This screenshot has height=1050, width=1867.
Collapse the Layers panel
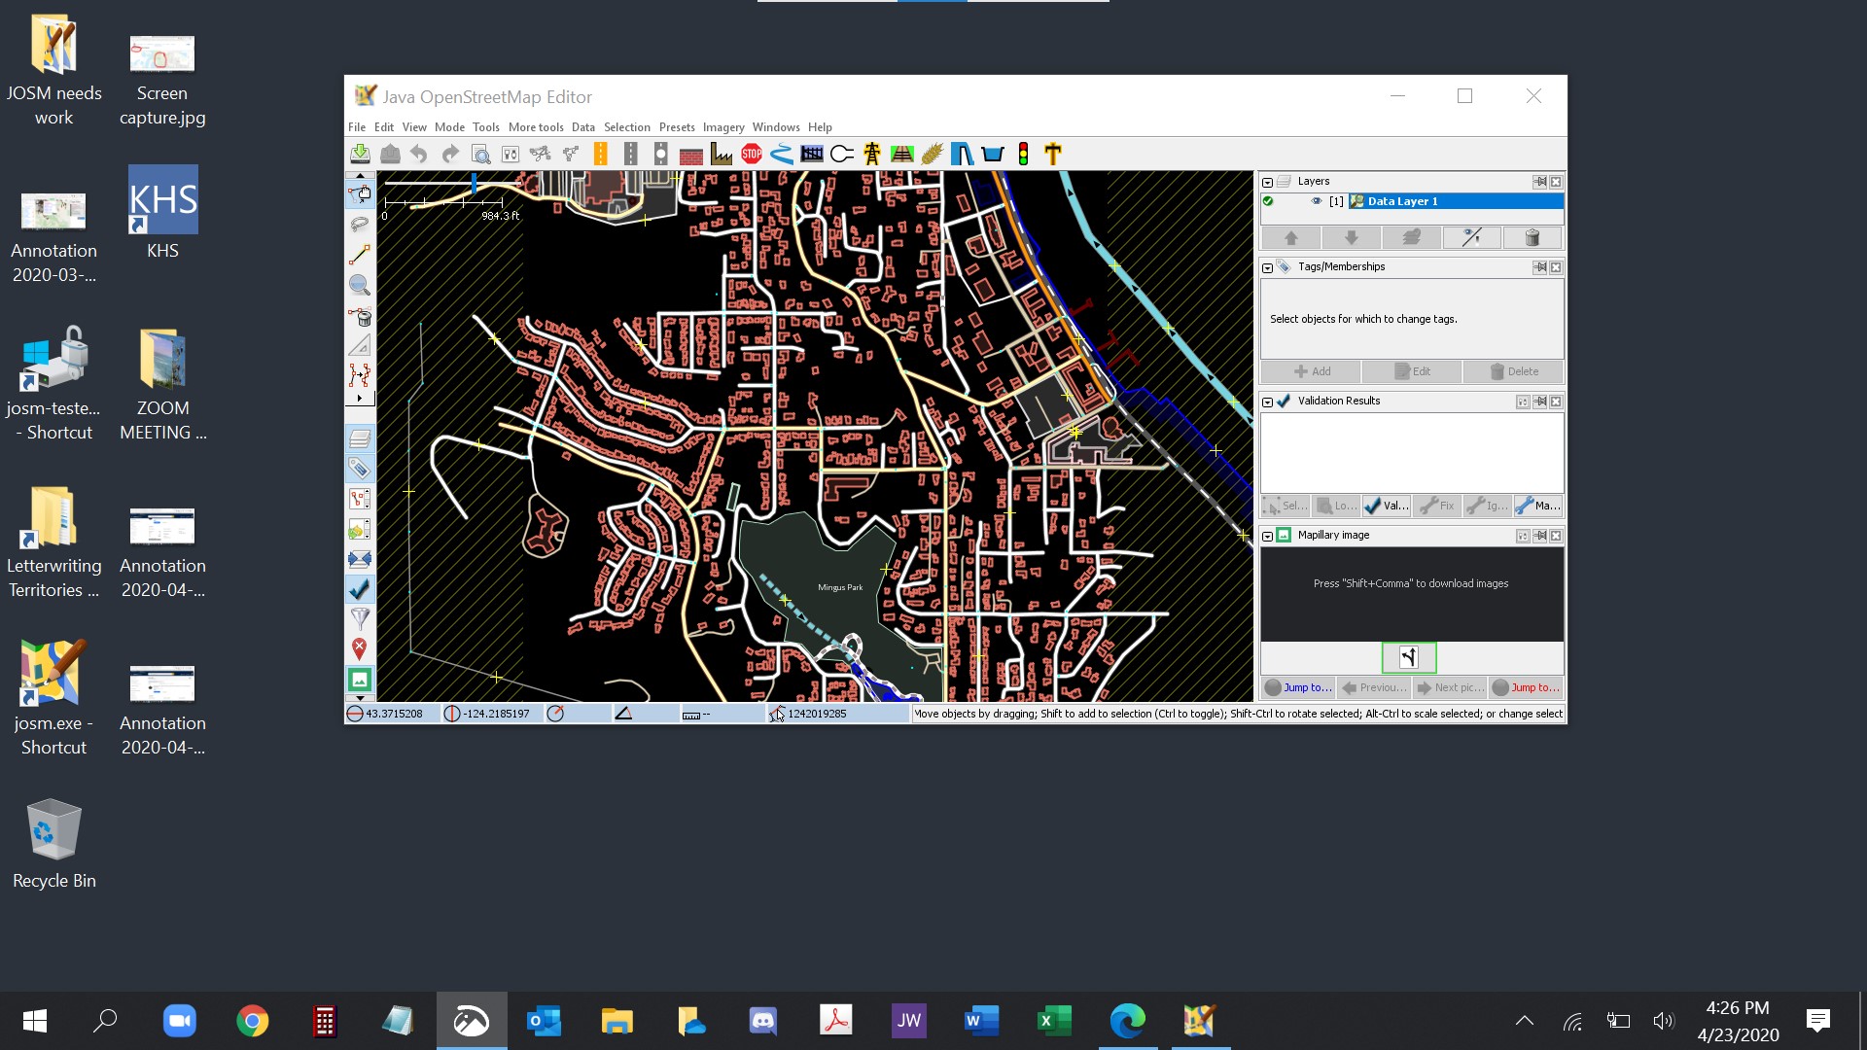click(x=1267, y=182)
